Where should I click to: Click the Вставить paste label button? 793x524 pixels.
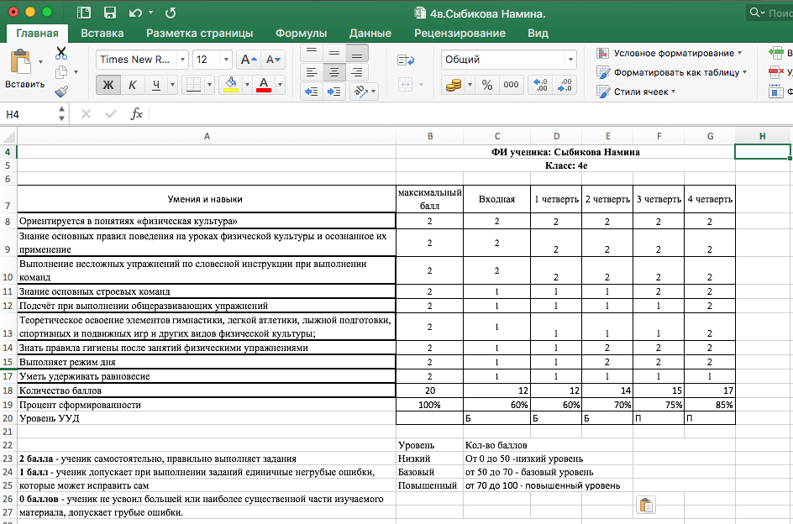[x=25, y=85]
